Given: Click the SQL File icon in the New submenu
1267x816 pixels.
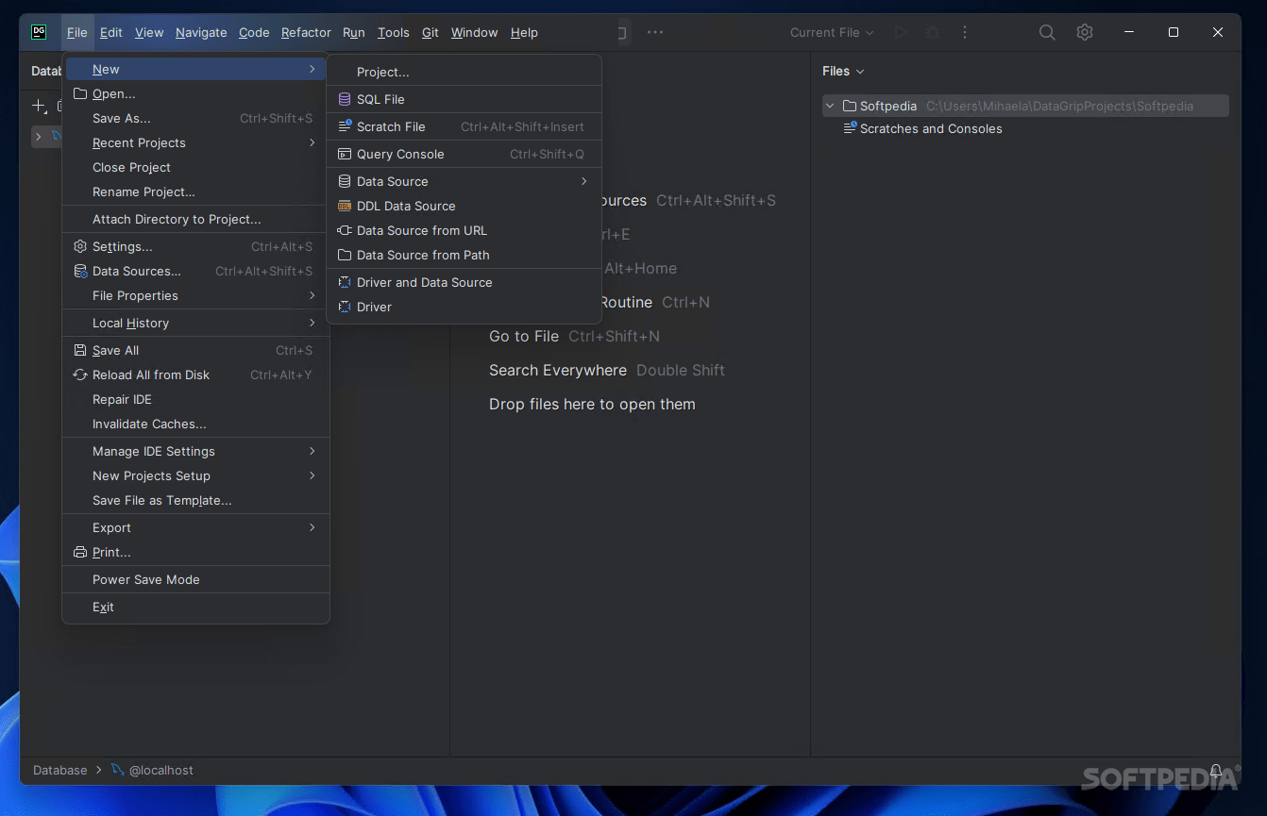Looking at the screenshot, I should click(345, 99).
